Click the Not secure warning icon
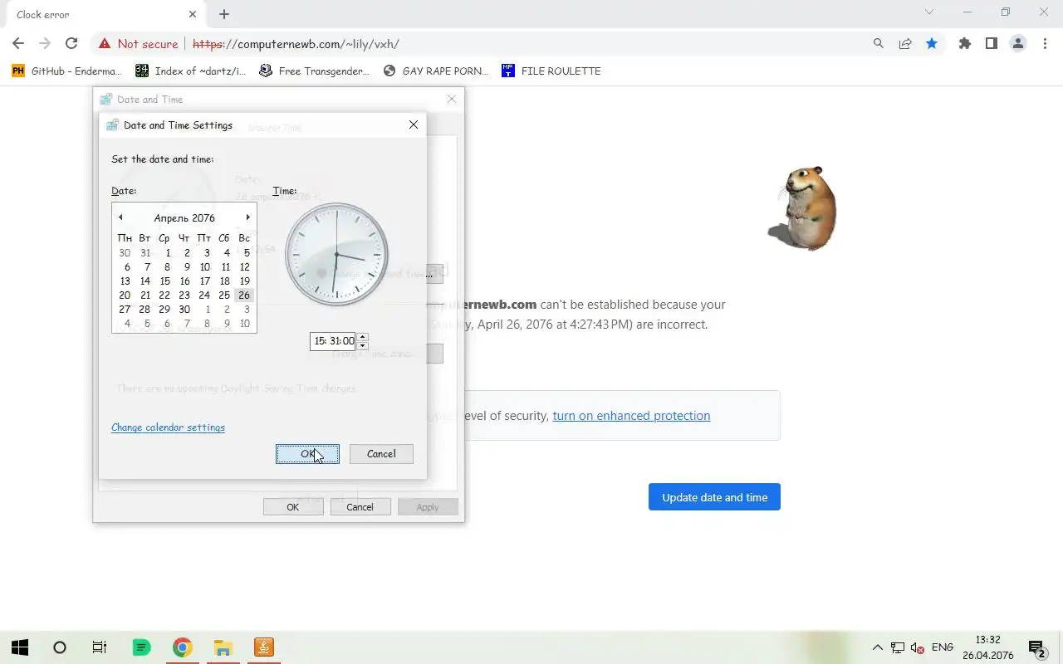 click(x=105, y=44)
